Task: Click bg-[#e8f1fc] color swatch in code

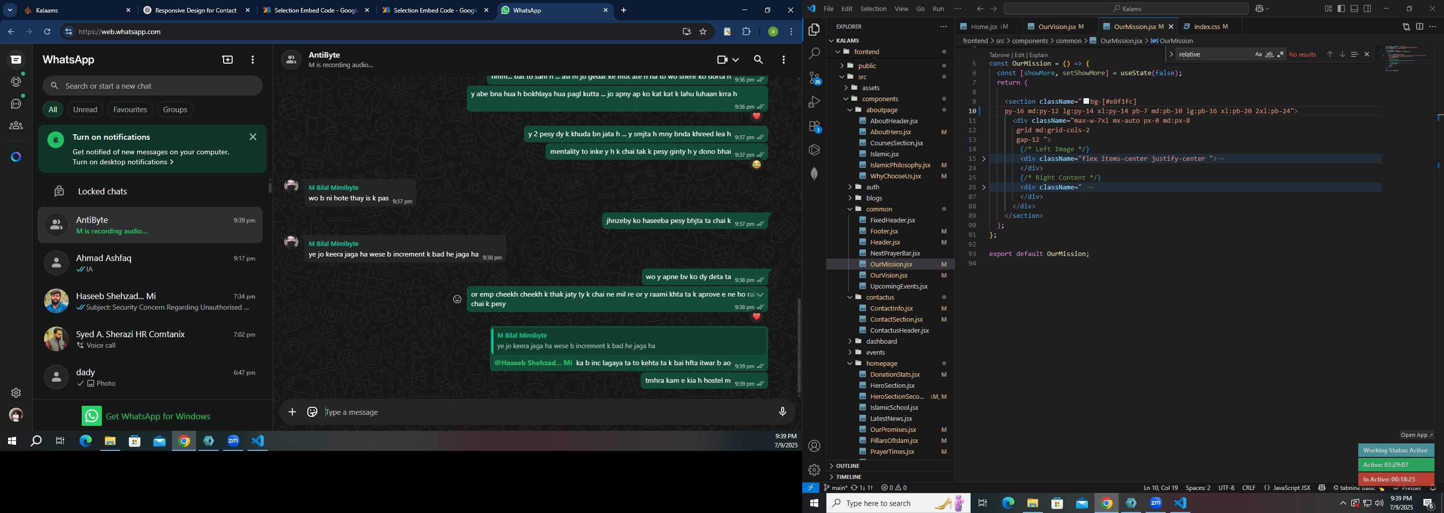Action: [1087, 101]
